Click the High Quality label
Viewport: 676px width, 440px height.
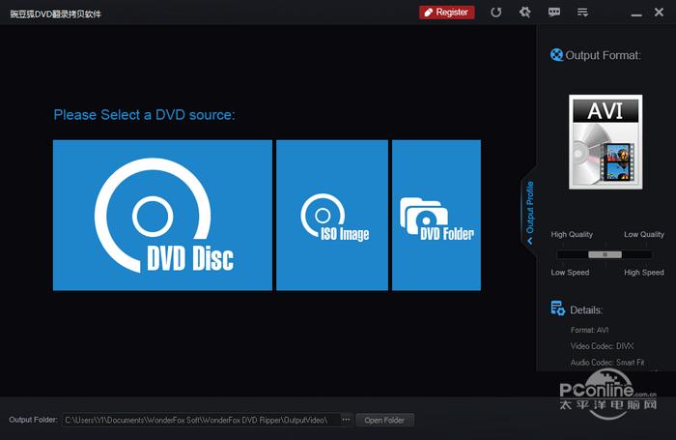point(572,234)
